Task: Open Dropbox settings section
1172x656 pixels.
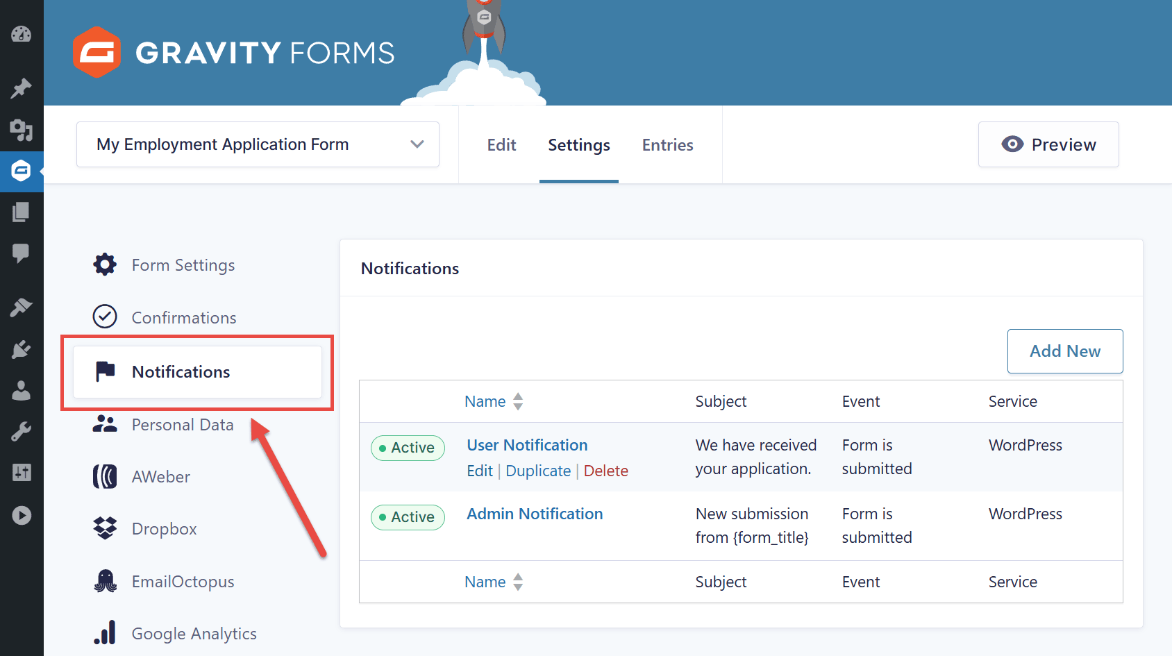Action: pyautogui.click(x=165, y=529)
